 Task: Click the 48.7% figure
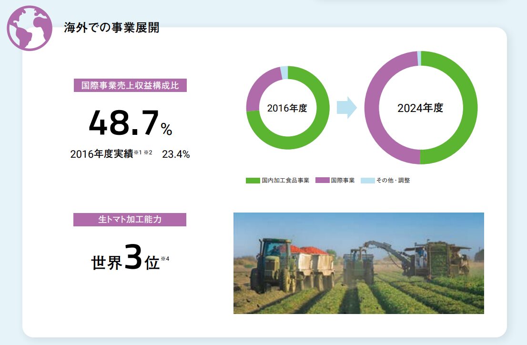coord(131,123)
